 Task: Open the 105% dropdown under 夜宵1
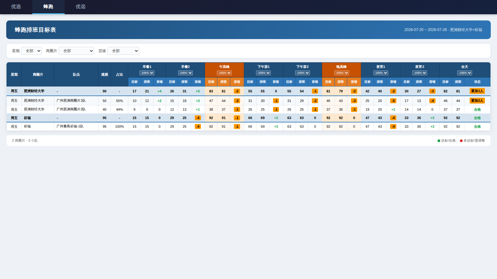(381, 73)
